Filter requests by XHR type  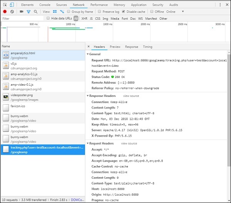(84, 18)
